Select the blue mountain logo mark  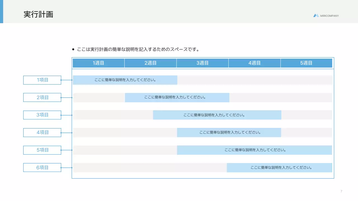[x=316, y=16]
